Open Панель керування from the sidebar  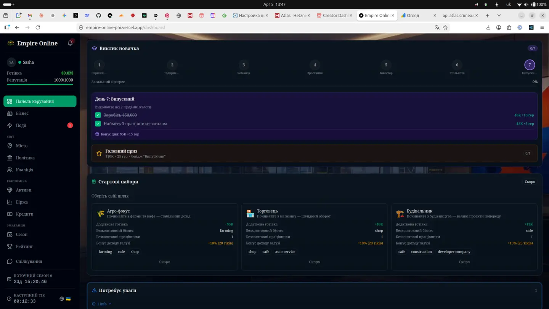pos(40,101)
